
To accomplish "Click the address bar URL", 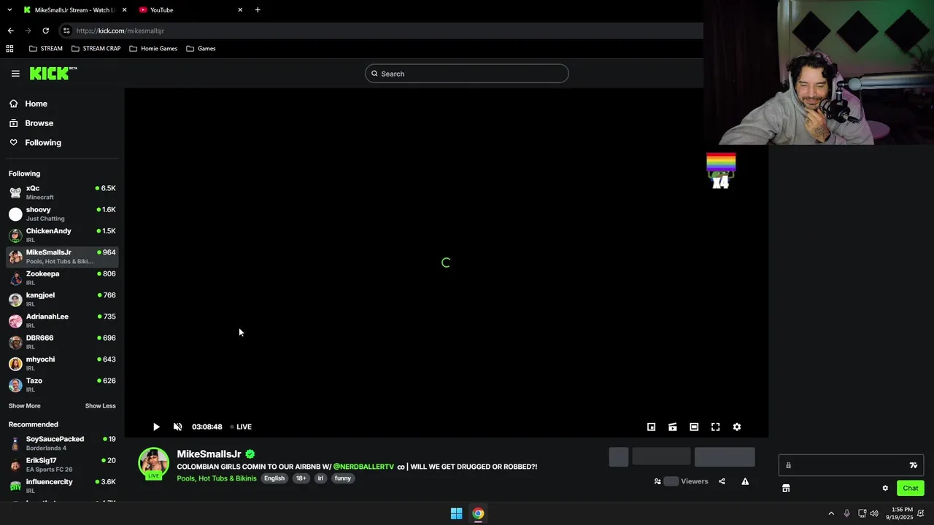I will click(120, 31).
